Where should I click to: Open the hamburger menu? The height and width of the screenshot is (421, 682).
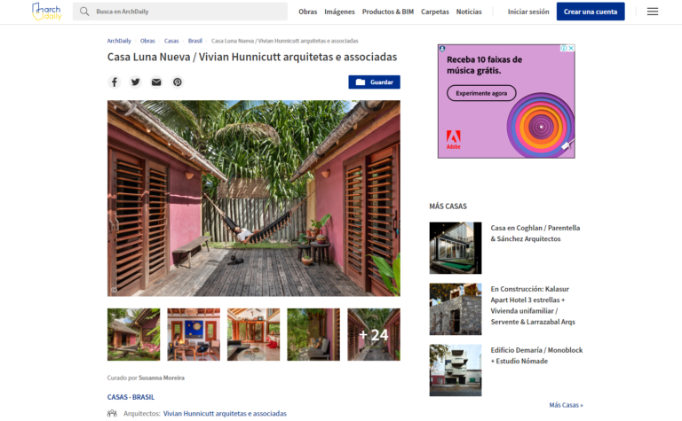653,12
